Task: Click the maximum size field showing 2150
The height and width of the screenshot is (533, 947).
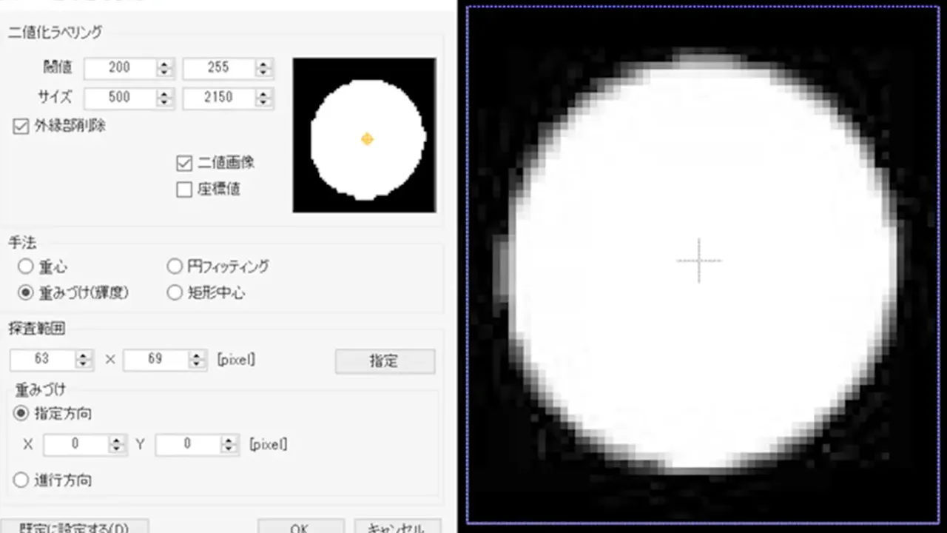Action: click(x=219, y=98)
